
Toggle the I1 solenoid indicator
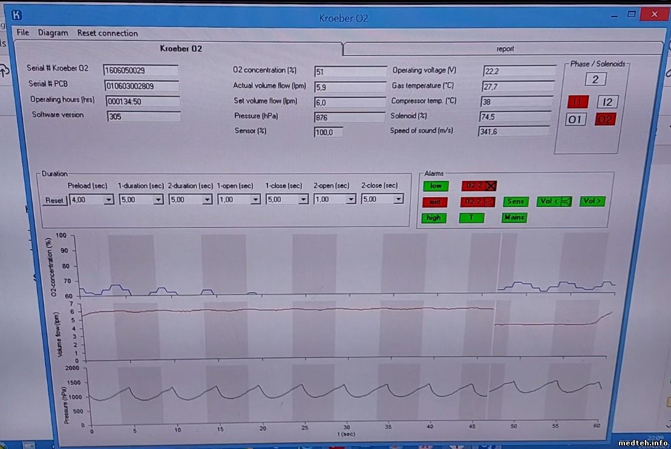coord(577,102)
